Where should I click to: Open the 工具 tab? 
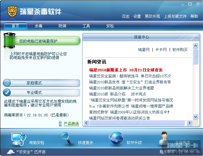86,26
